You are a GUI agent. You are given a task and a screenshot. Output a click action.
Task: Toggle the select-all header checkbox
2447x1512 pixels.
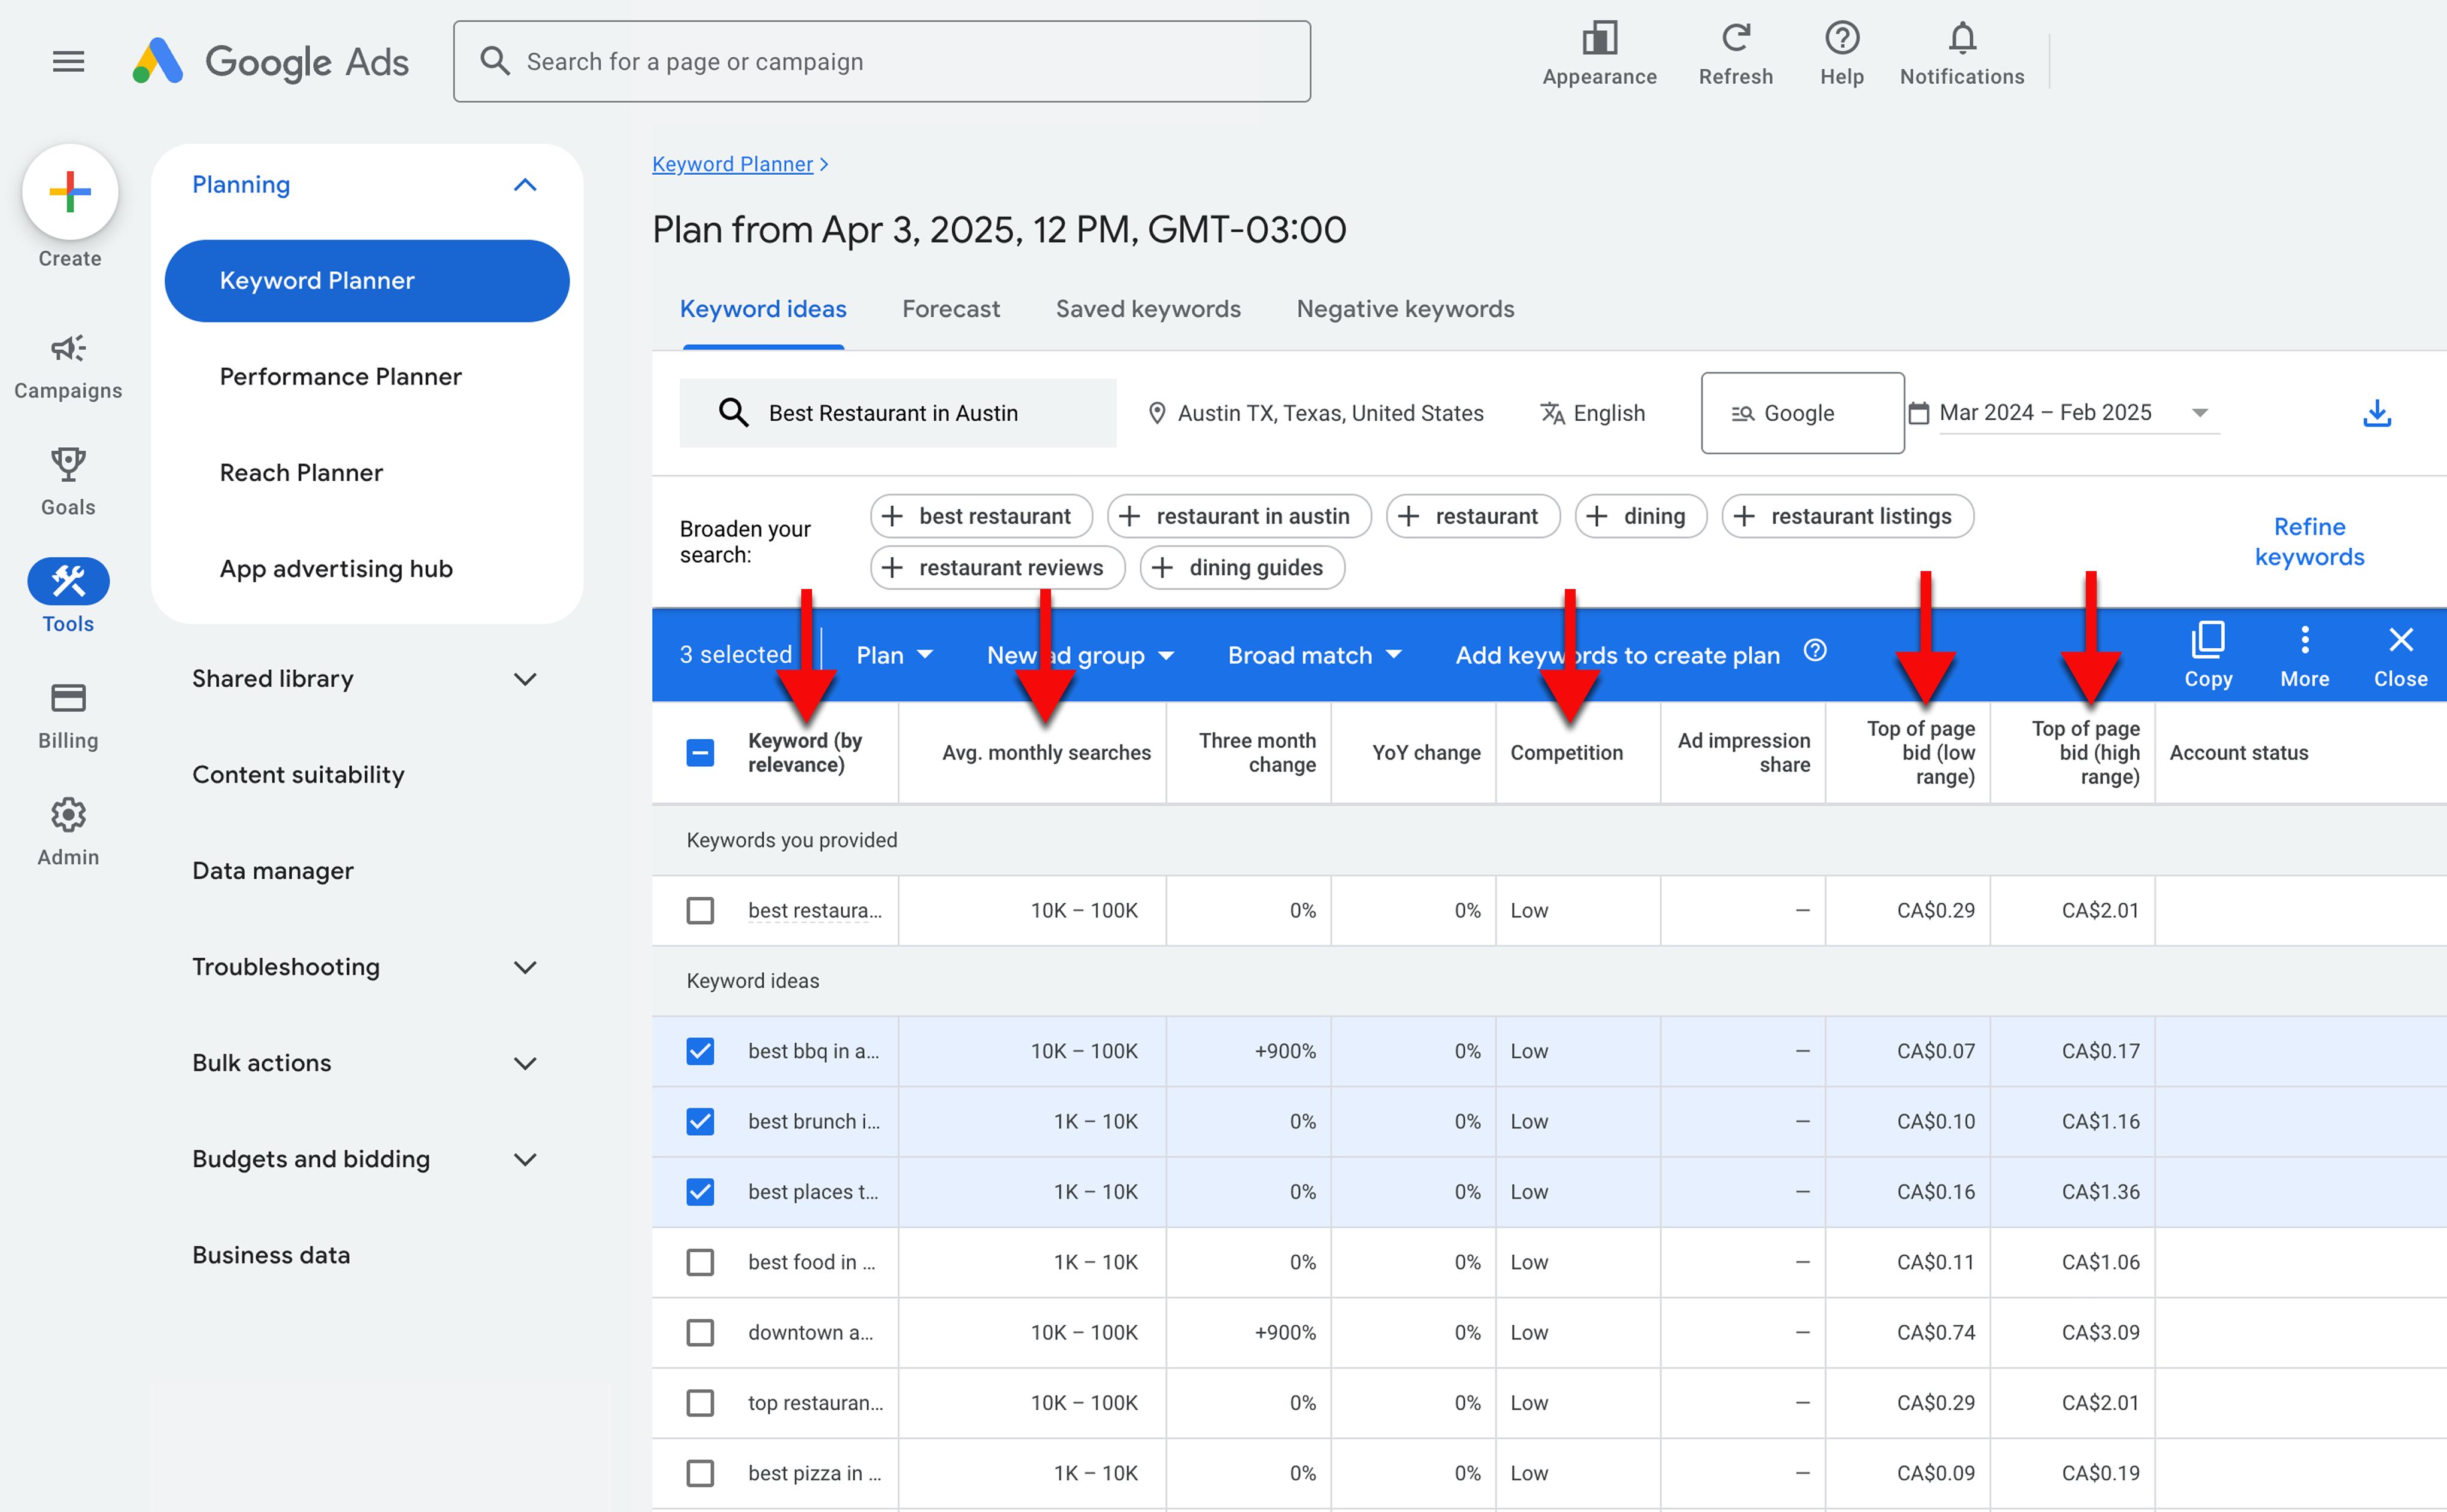[x=700, y=752]
